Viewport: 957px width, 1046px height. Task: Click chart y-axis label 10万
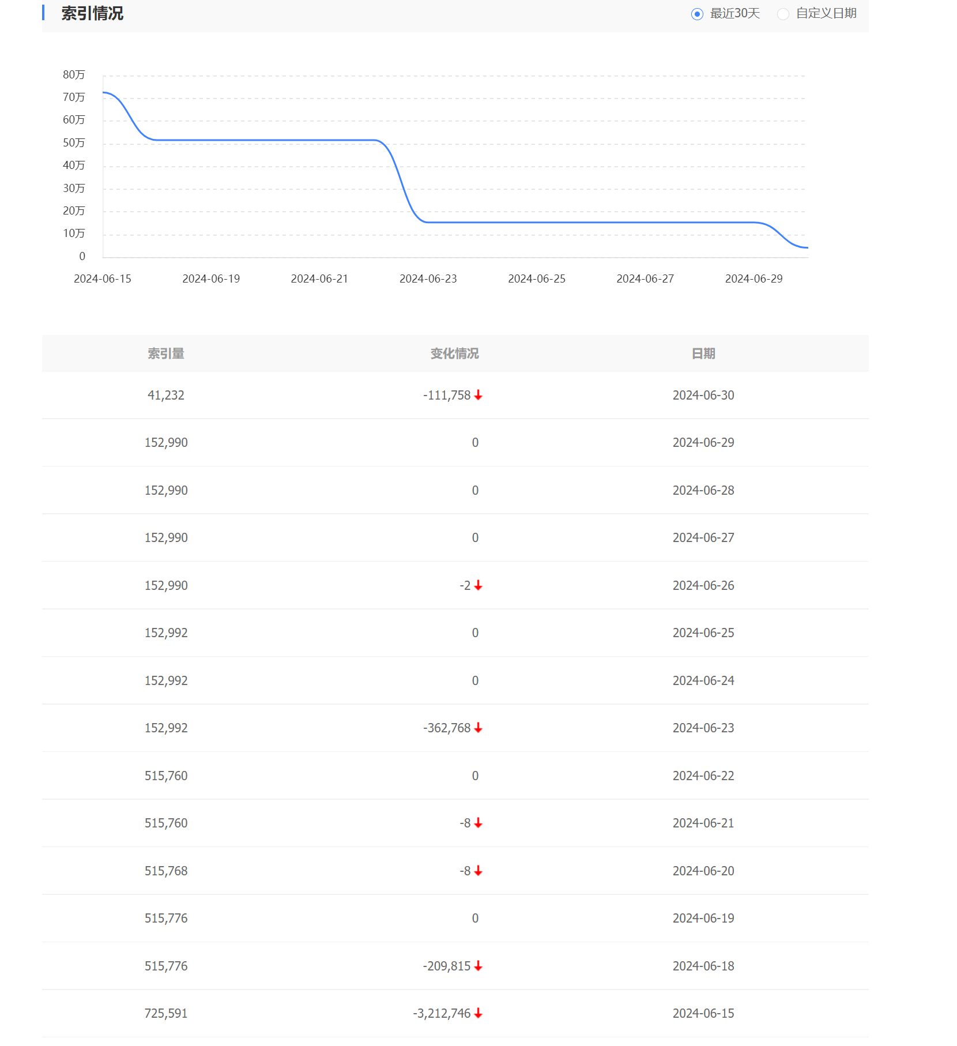pyautogui.click(x=74, y=233)
